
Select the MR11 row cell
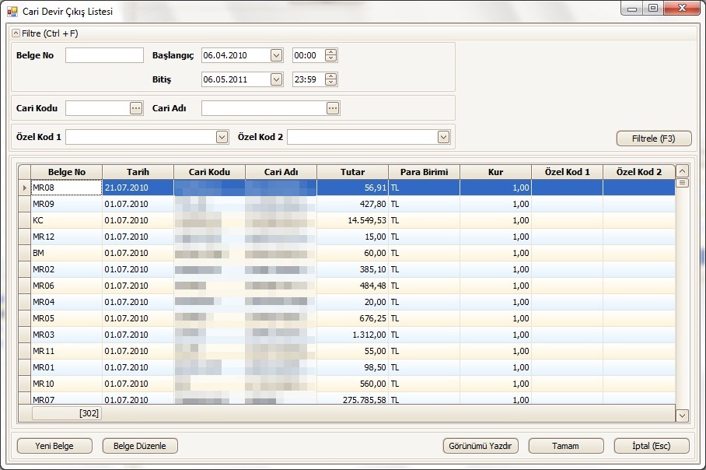click(67, 351)
